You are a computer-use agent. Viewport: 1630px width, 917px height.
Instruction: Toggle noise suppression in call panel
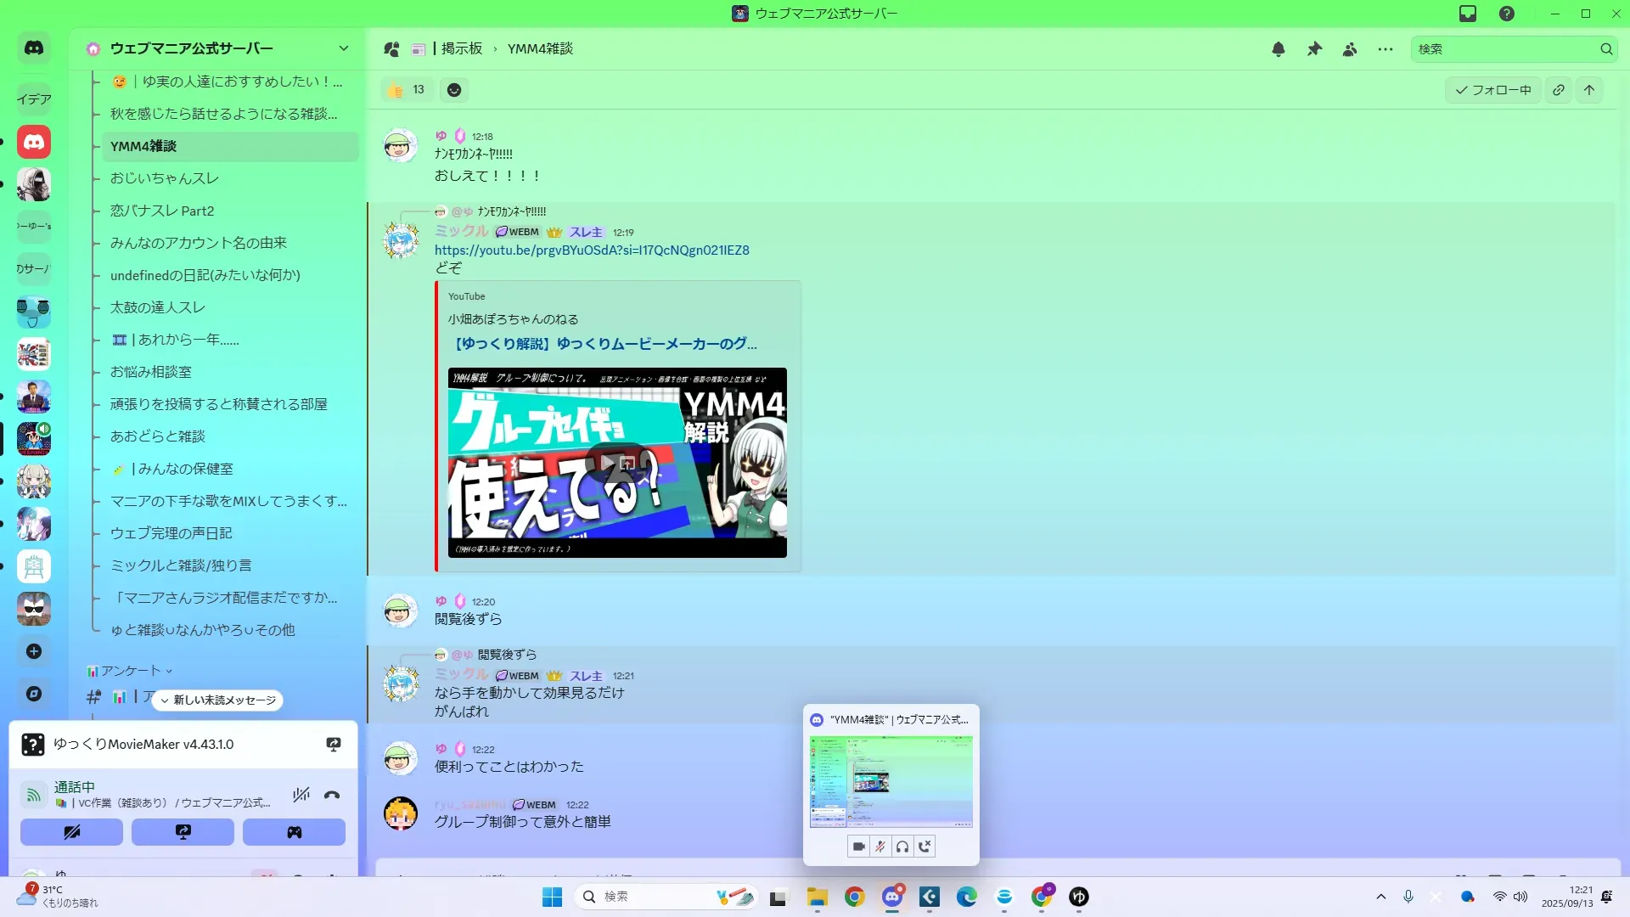pos(301,795)
